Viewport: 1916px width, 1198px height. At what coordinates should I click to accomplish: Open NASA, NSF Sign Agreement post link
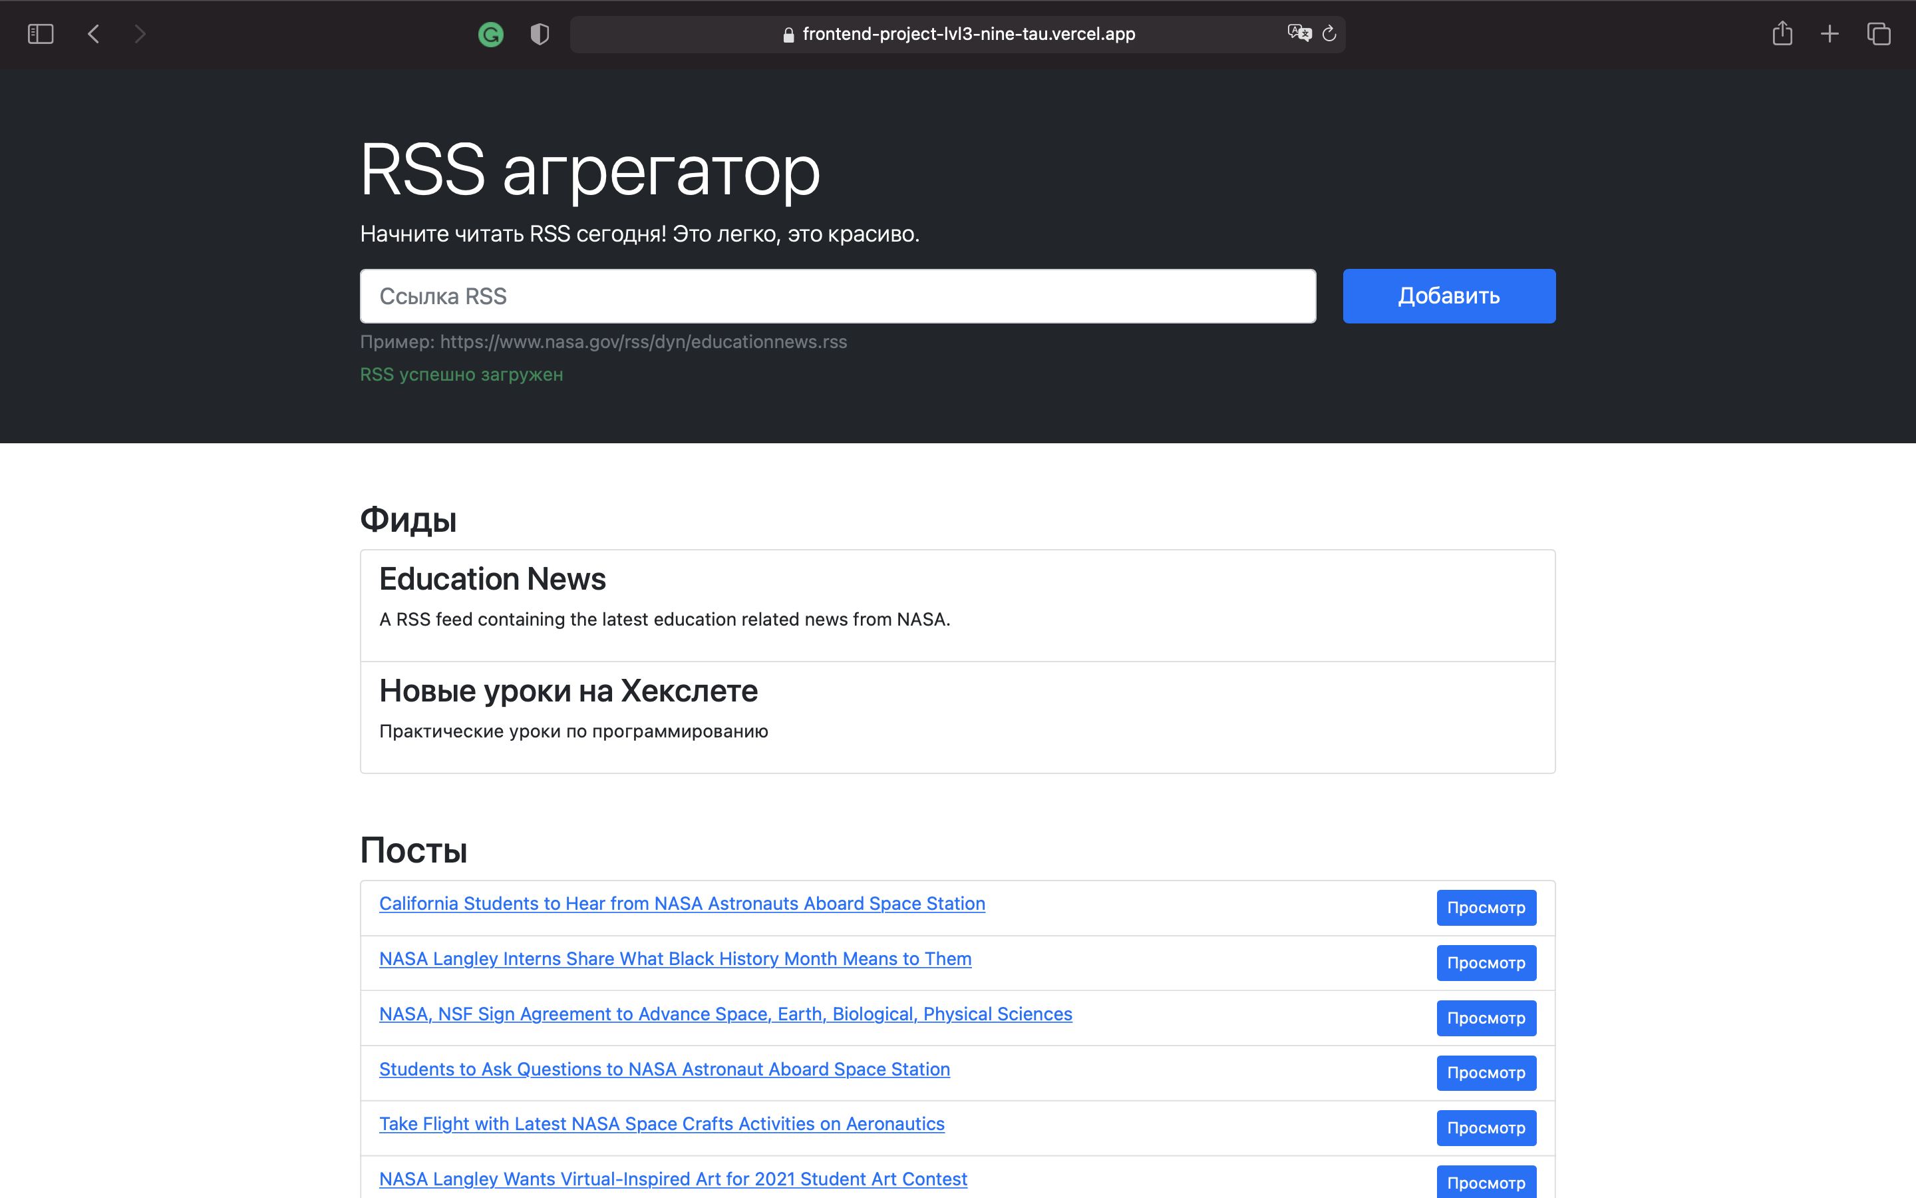(725, 1014)
